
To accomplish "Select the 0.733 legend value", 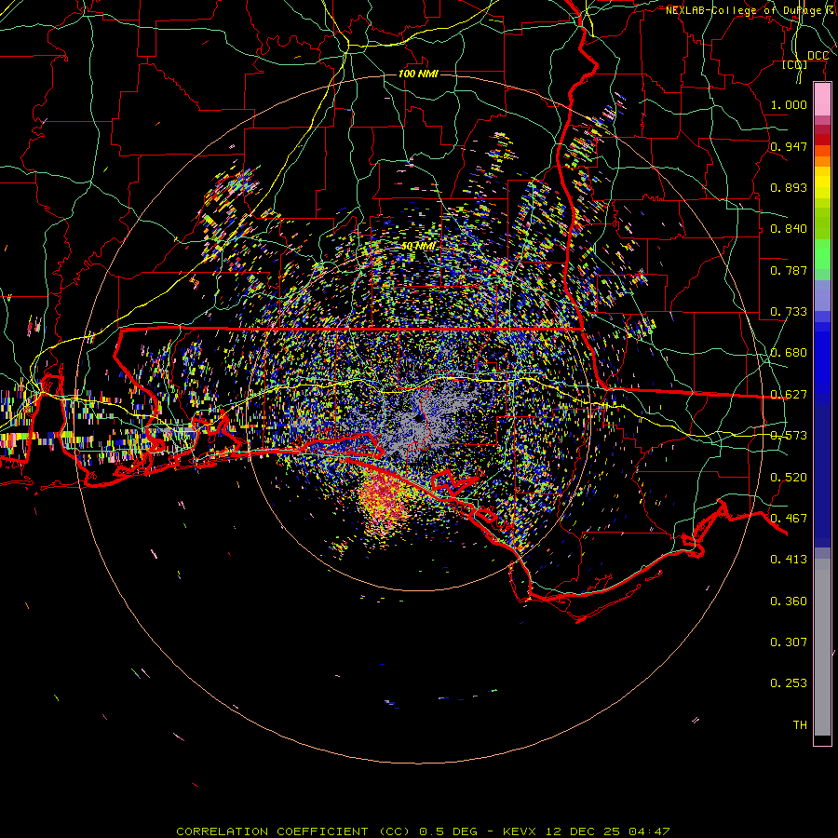I will 789,312.
